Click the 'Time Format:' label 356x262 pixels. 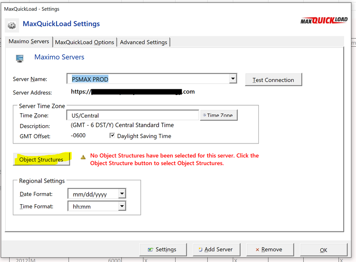pos(37,206)
